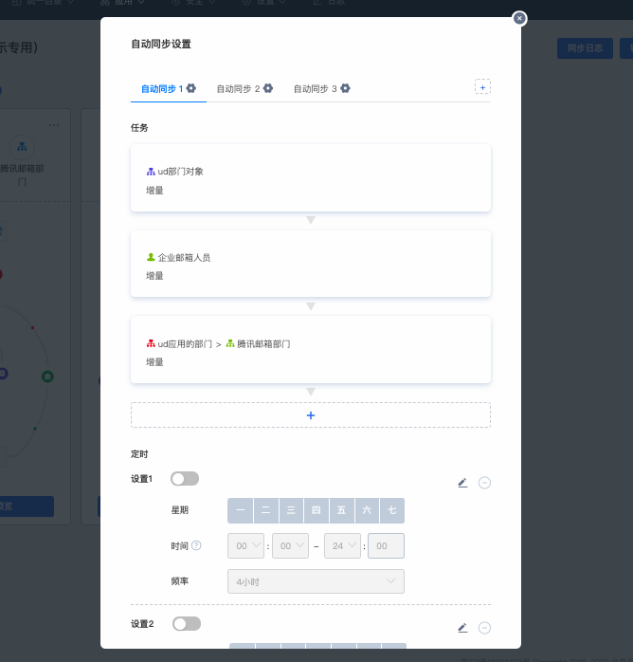Open gear settings for 自动同步 1
633x662 pixels.
pyautogui.click(x=191, y=88)
